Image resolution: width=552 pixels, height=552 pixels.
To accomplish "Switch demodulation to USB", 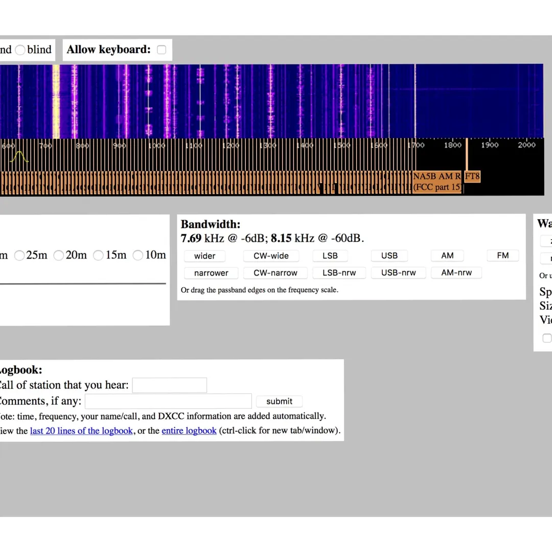I will tap(389, 256).
